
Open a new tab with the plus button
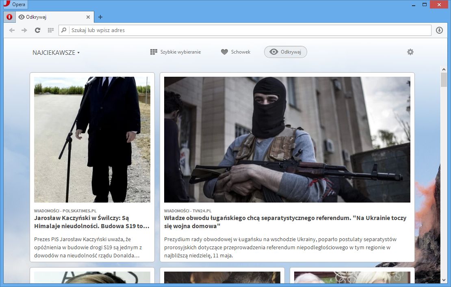click(100, 17)
